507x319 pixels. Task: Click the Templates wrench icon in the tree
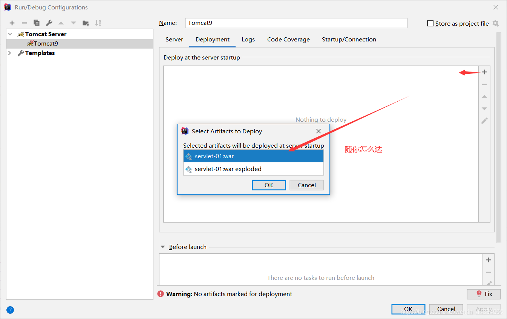click(21, 53)
